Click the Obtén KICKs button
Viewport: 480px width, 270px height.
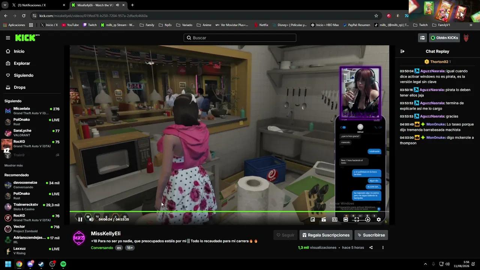point(444,38)
